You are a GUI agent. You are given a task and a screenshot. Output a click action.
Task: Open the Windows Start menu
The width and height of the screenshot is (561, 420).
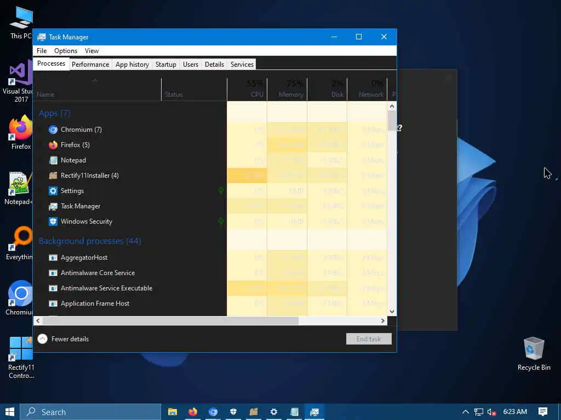[10, 412]
